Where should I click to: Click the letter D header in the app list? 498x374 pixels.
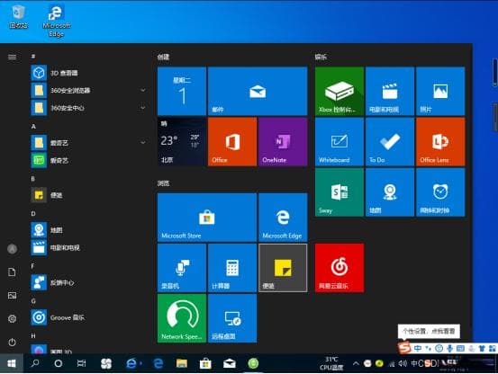click(33, 214)
